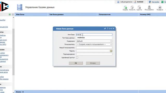Click the green icon right of Настройки
Viewport: 166px width, 93px height.
tap(162, 2)
